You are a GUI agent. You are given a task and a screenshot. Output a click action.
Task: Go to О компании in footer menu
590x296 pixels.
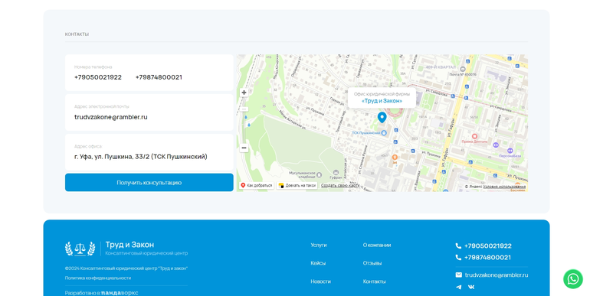pyautogui.click(x=377, y=245)
